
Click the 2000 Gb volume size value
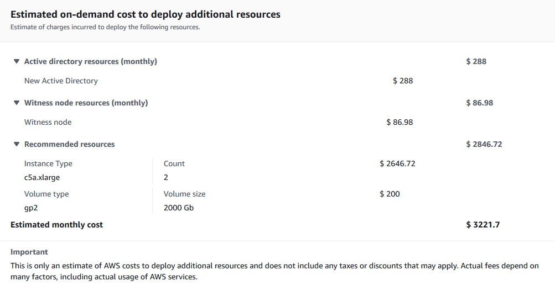click(x=179, y=208)
